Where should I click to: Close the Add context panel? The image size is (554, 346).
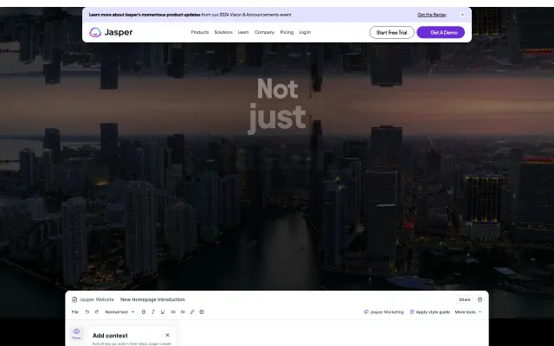tap(167, 335)
